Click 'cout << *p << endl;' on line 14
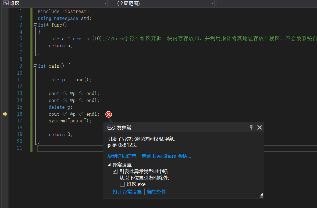Viewport: 317px width, 208px height. click(74, 100)
